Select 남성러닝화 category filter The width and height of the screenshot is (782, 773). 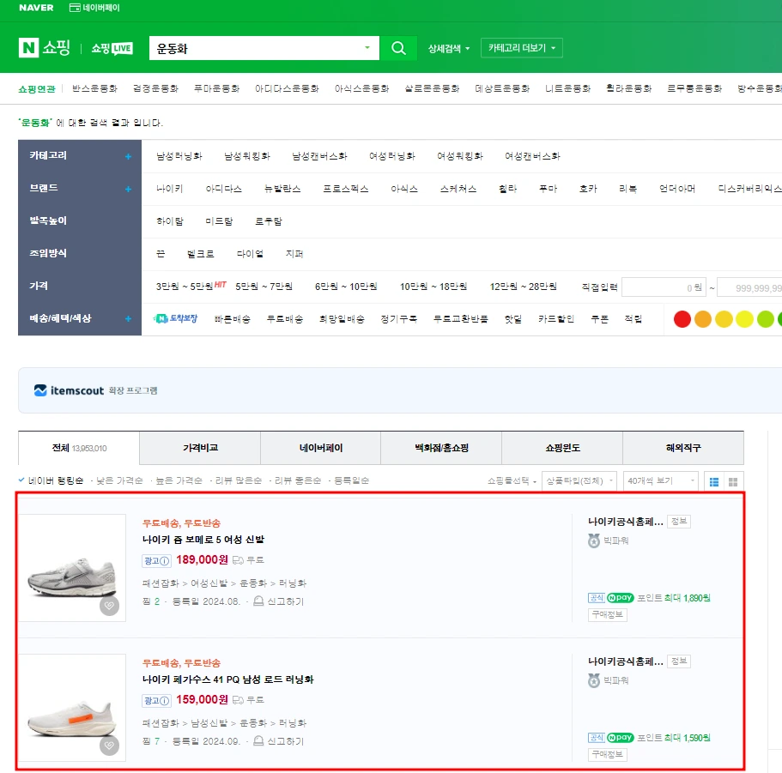click(x=179, y=156)
